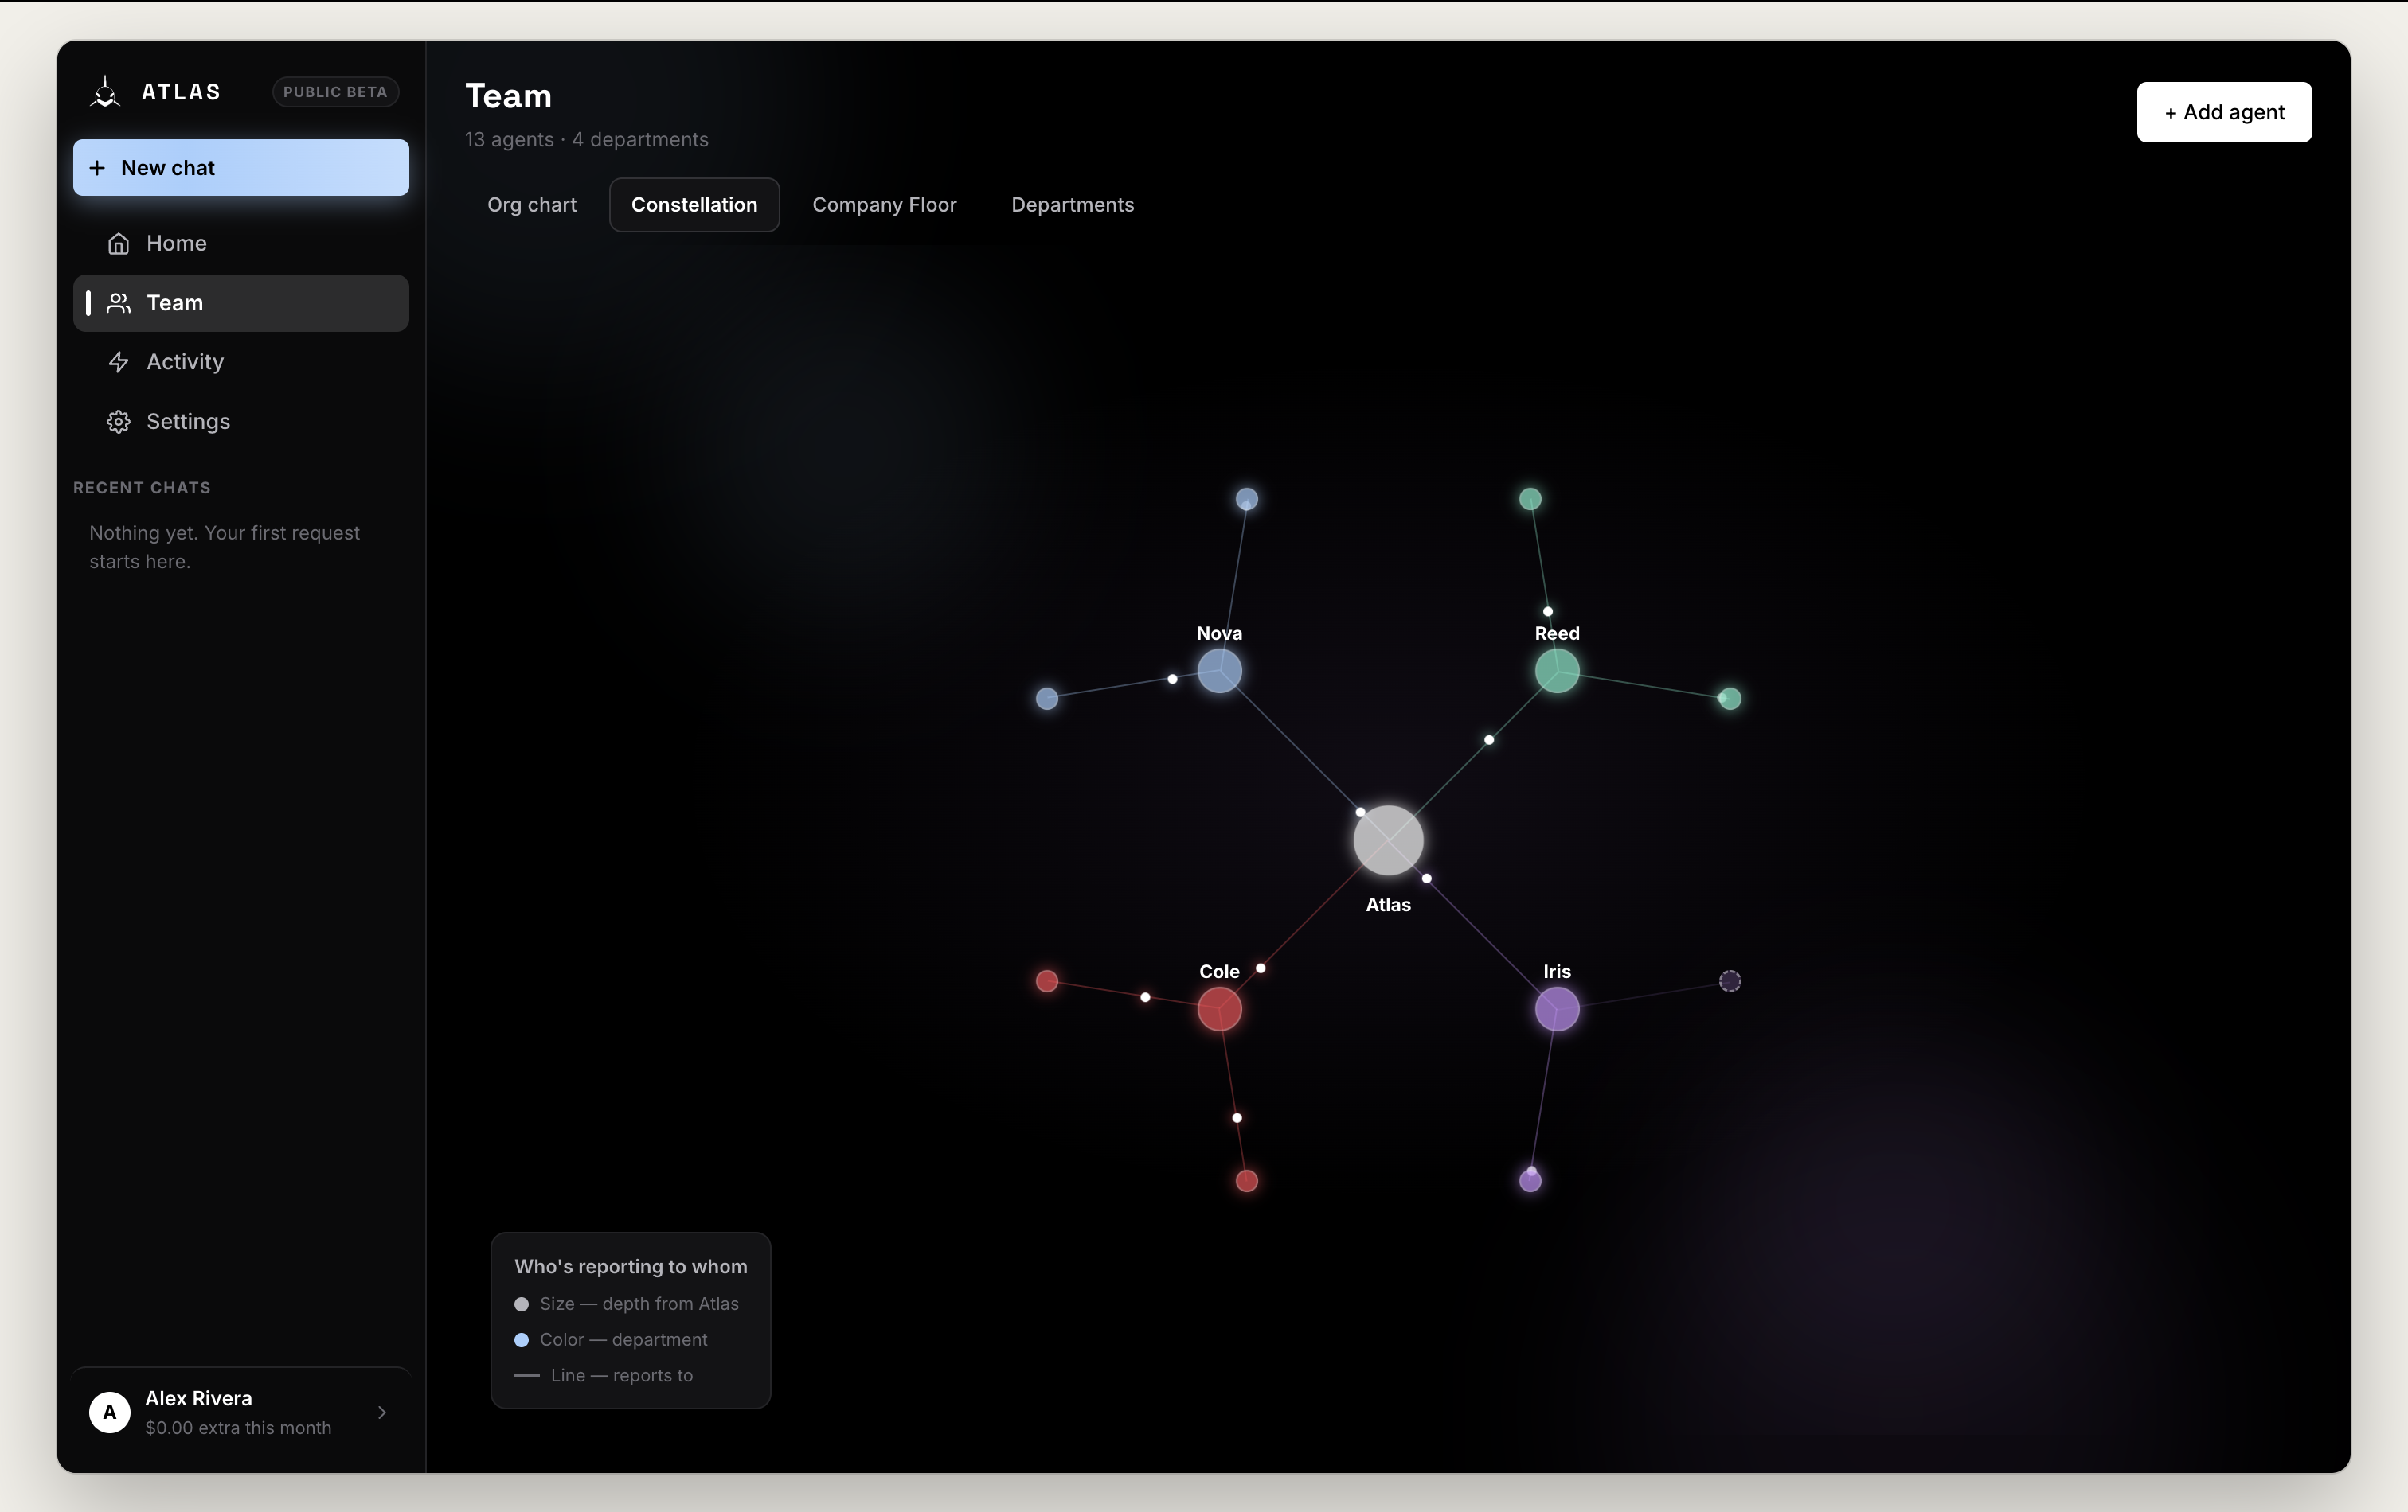Click the Atlas logo icon

pyautogui.click(x=105, y=92)
